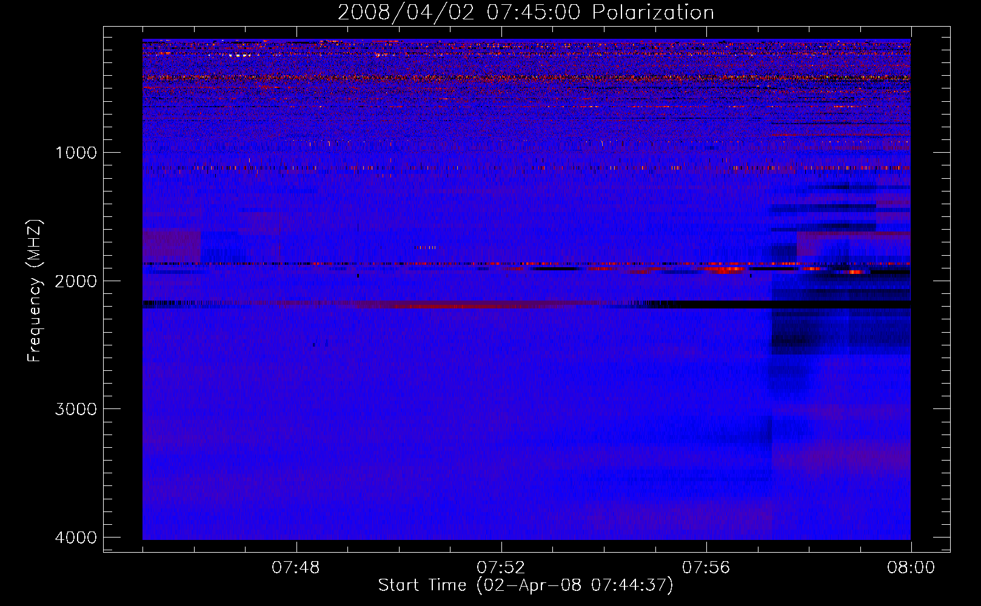Click the 'Start Time (02-Apr-08 07:44:37)' label
Screen dimensions: 981x606
(526, 585)
